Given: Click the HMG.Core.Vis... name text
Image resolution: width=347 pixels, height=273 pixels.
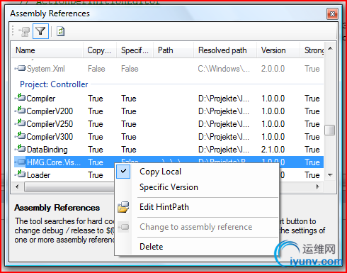Looking at the screenshot, I should 54,162.
